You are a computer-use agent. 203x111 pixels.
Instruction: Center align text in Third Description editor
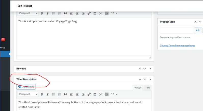point(77,94)
